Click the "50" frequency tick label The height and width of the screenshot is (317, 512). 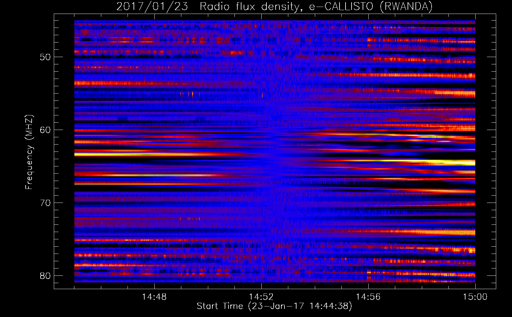point(45,57)
